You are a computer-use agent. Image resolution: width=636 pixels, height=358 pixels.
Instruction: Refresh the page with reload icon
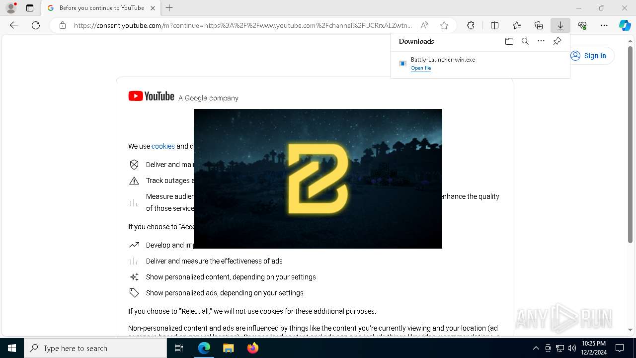[x=36, y=25]
